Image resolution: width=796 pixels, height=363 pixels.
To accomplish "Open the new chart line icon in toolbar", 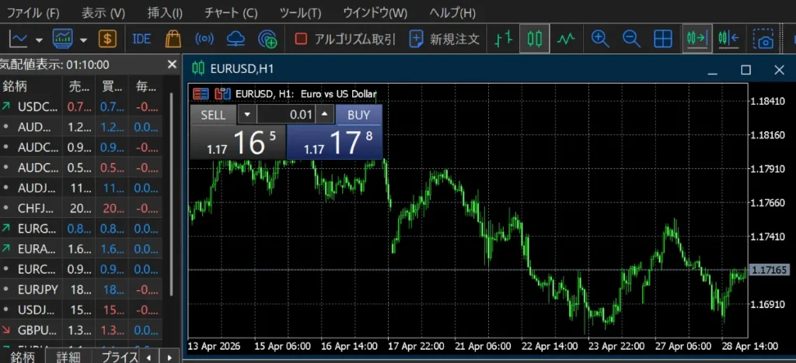I will click(19, 39).
